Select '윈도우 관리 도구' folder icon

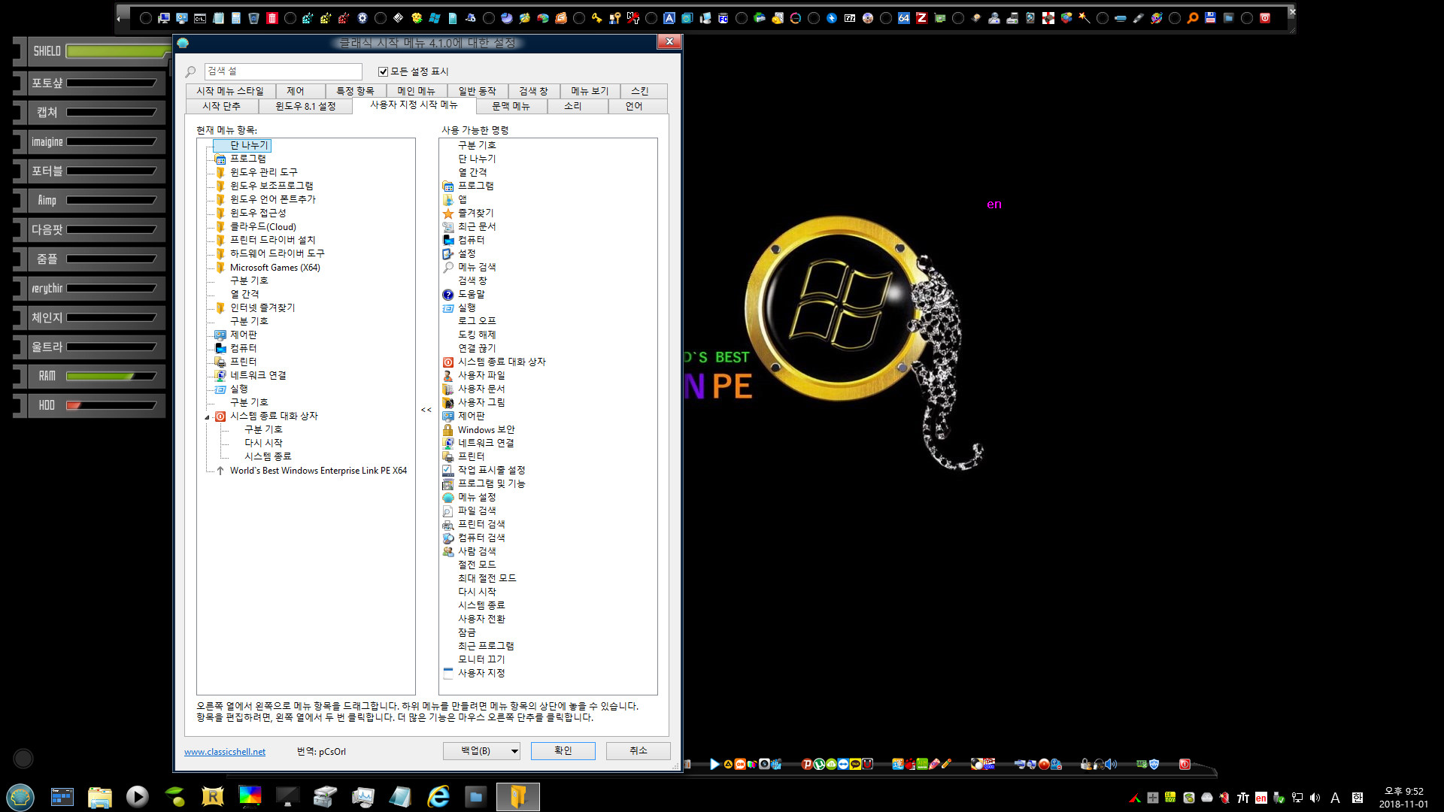(220, 173)
